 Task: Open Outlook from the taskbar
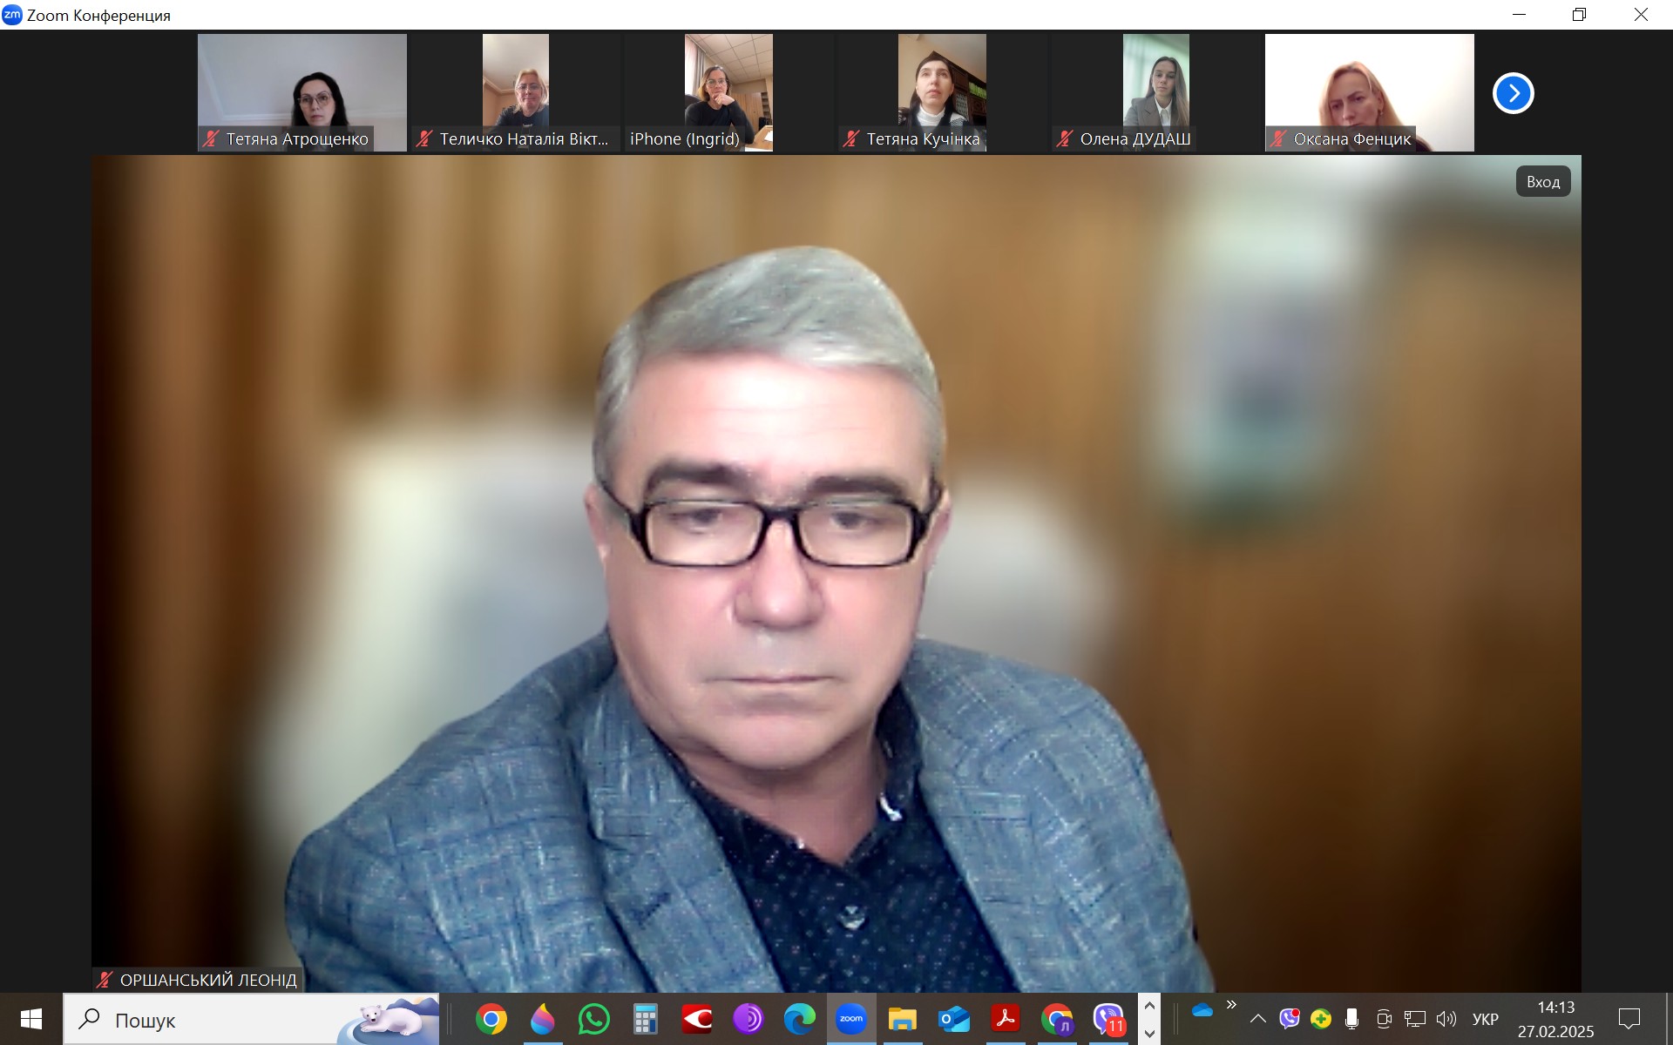(x=953, y=1018)
